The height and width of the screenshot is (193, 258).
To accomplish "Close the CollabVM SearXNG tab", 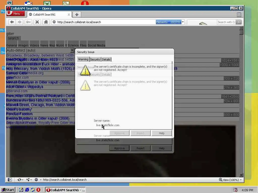I will 69,15.
